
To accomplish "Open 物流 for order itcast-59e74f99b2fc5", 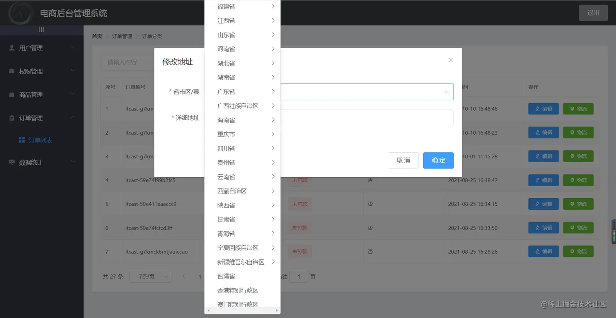I will [578, 180].
